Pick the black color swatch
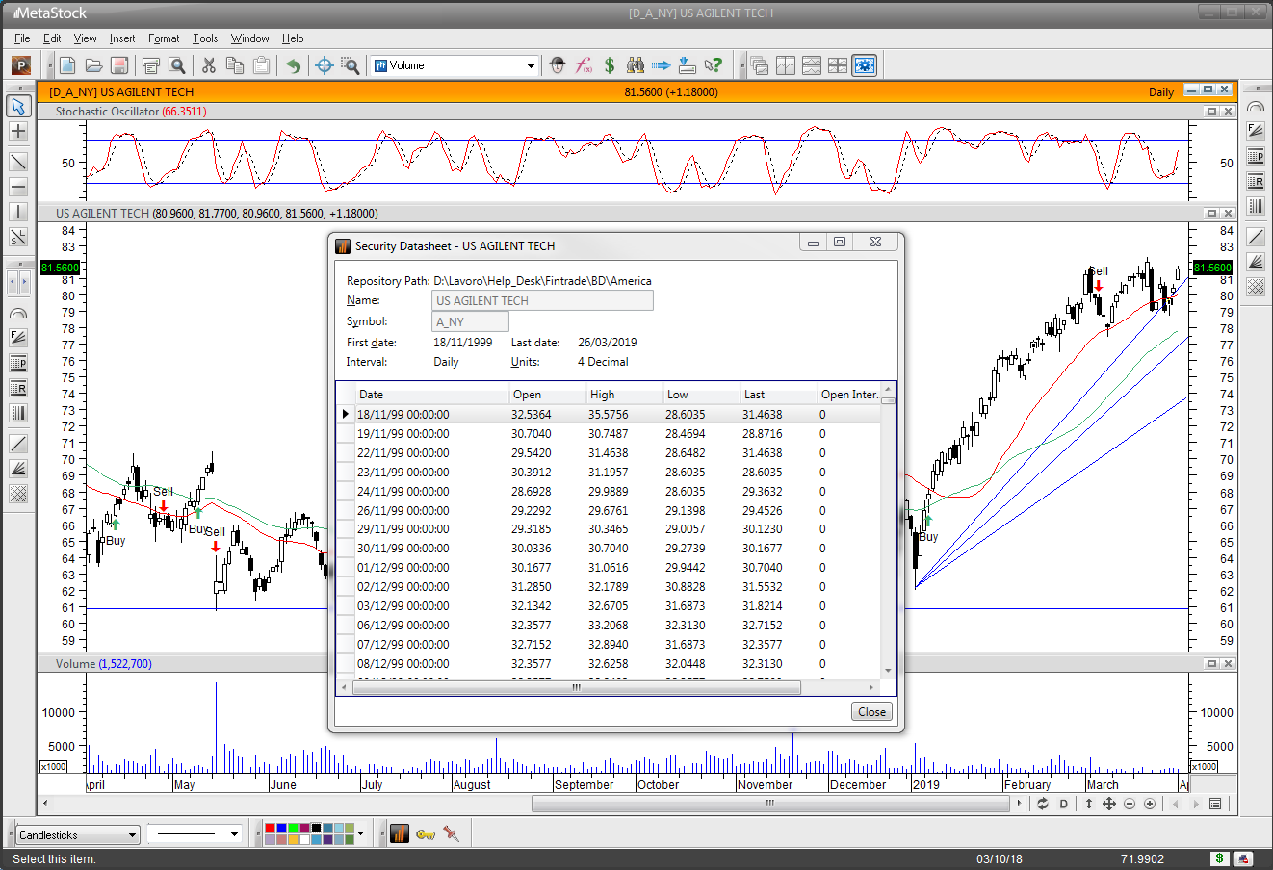 click(x=316, y=829)
